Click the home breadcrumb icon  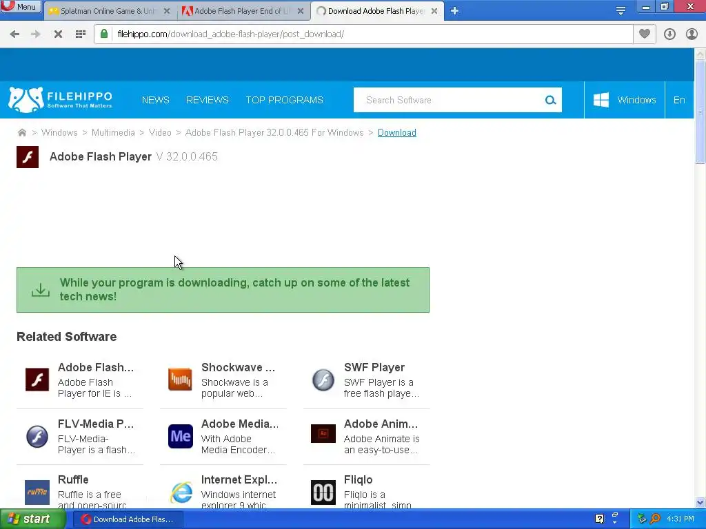pyautogui.click(x=21, y=133)
